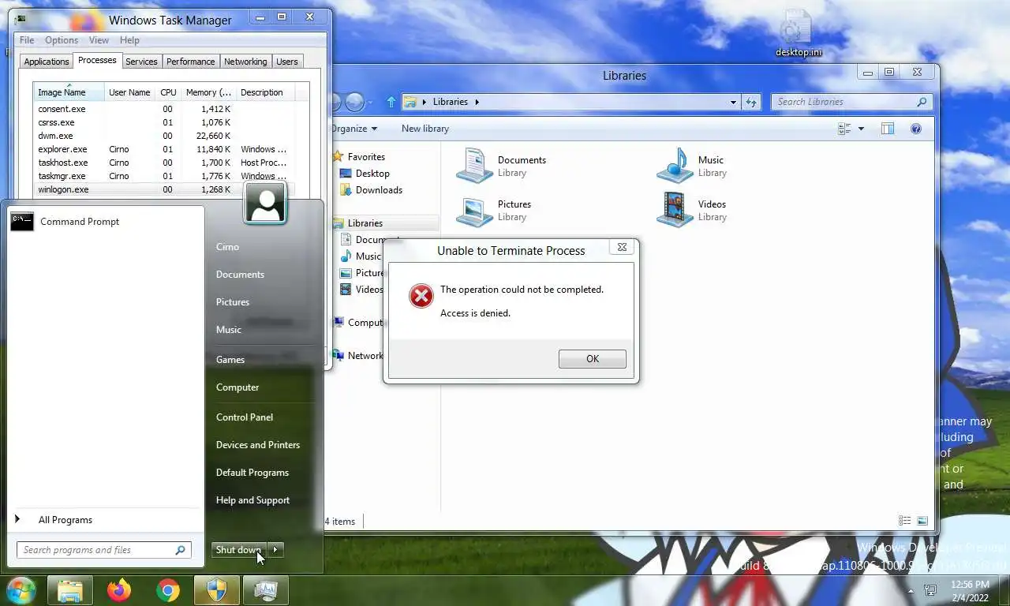This screenshot has height=606, width=1010.
Task: Open the address bar history dropdown
Action: point(733,102)
